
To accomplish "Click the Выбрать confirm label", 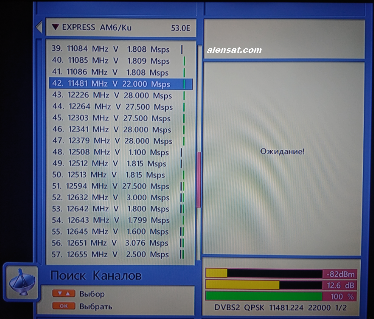I will 96,306.
